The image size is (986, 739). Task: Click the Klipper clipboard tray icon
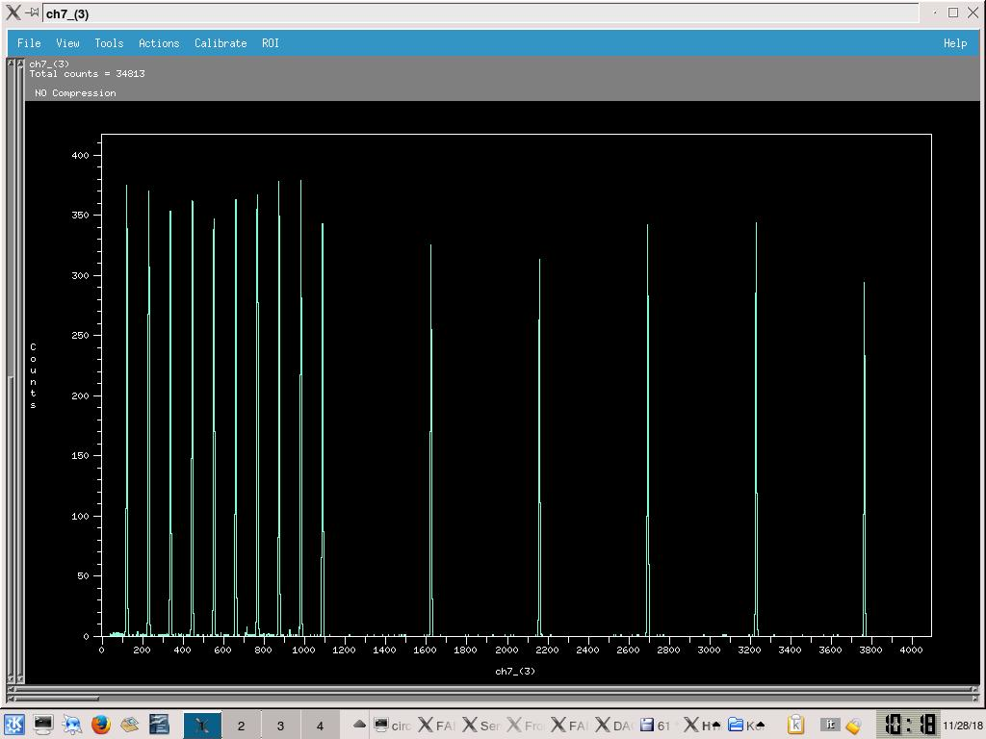click(795, 725)
